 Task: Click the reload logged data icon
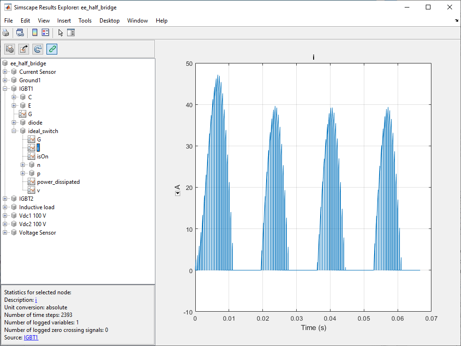coord(38,49)
